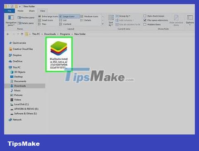Image resolution: width=199 pixels, height=151 pixels.
Task: Open Videos in sidebar
Action: pyautogui.click(x=16, y=100)
